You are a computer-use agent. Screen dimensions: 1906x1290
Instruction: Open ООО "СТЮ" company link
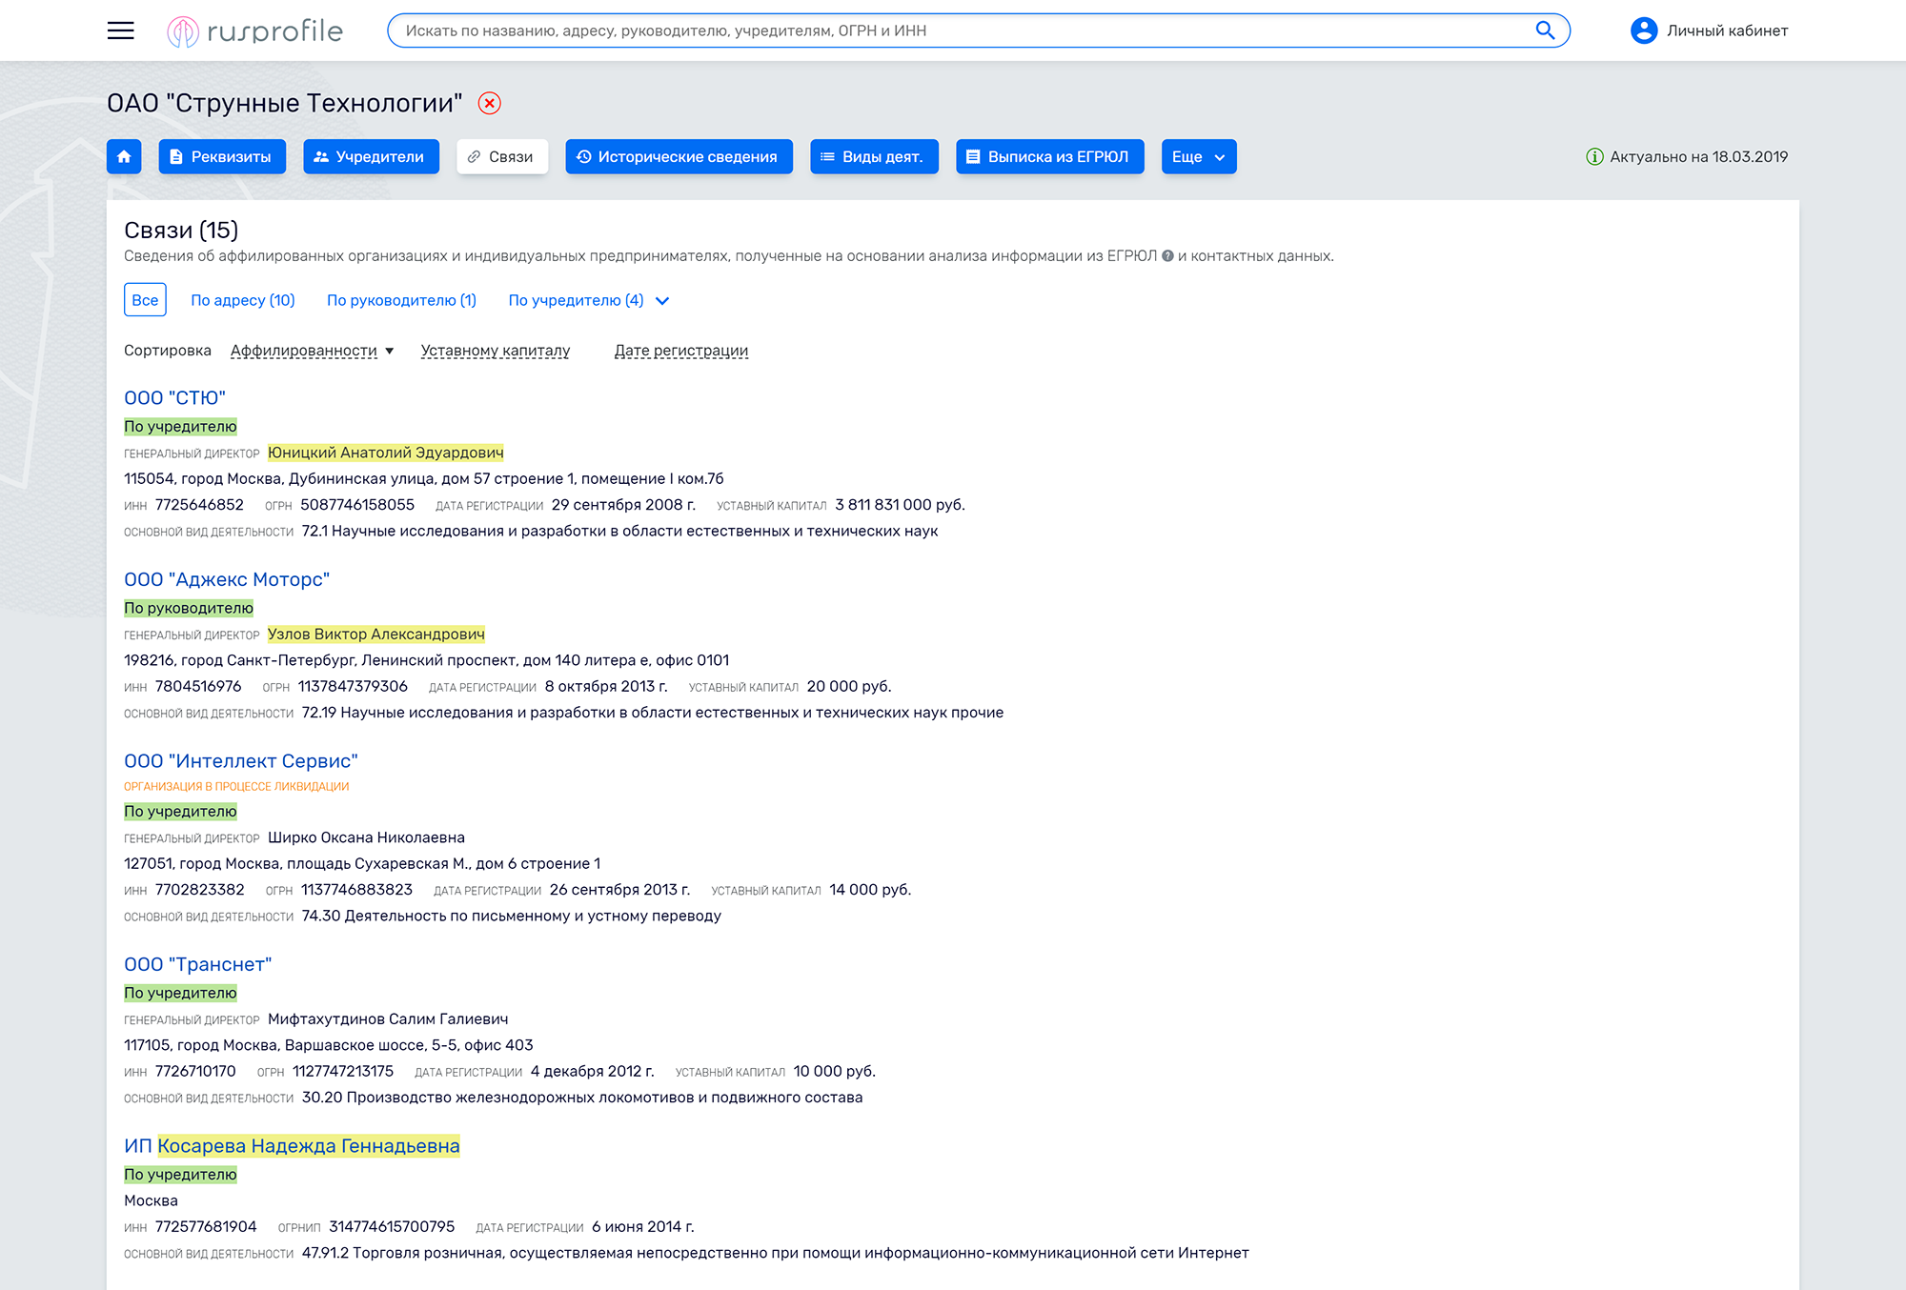coord(174,398)
